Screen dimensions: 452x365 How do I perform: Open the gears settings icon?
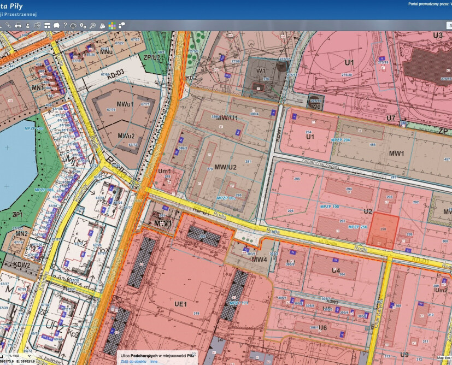tap(83, 25)
